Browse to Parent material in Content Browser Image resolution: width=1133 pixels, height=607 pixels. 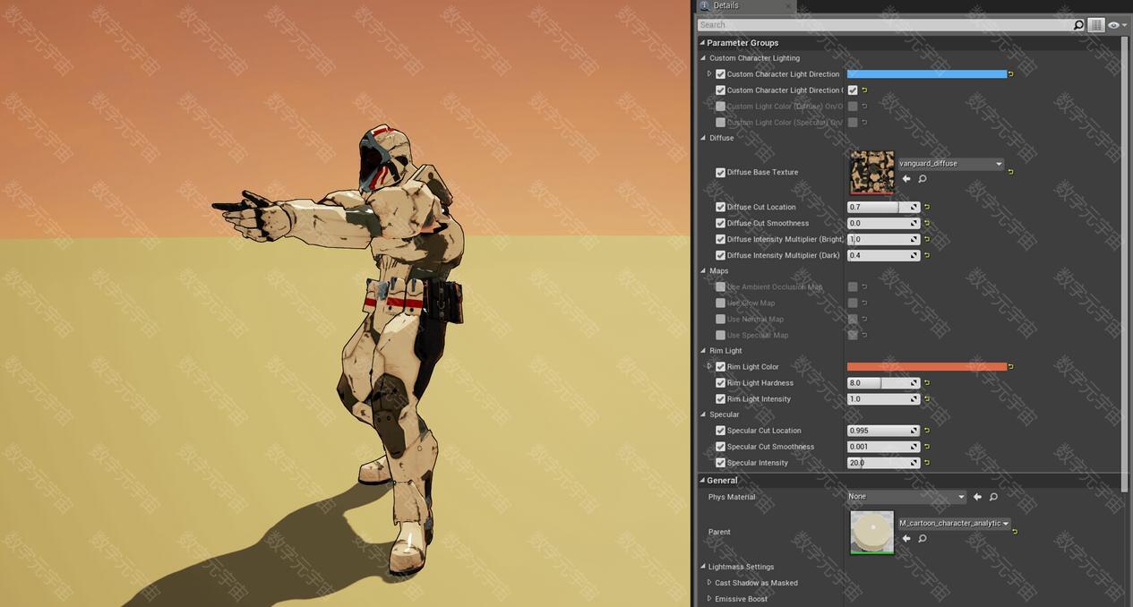click(923, 538)
